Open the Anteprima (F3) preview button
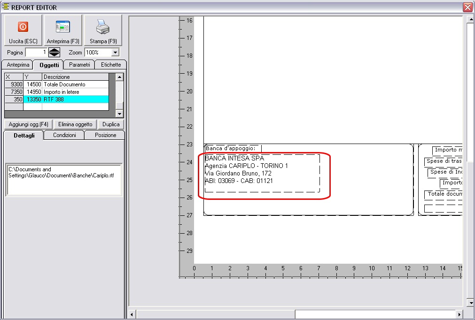This screenshot has height=320, width=475. 63,30
